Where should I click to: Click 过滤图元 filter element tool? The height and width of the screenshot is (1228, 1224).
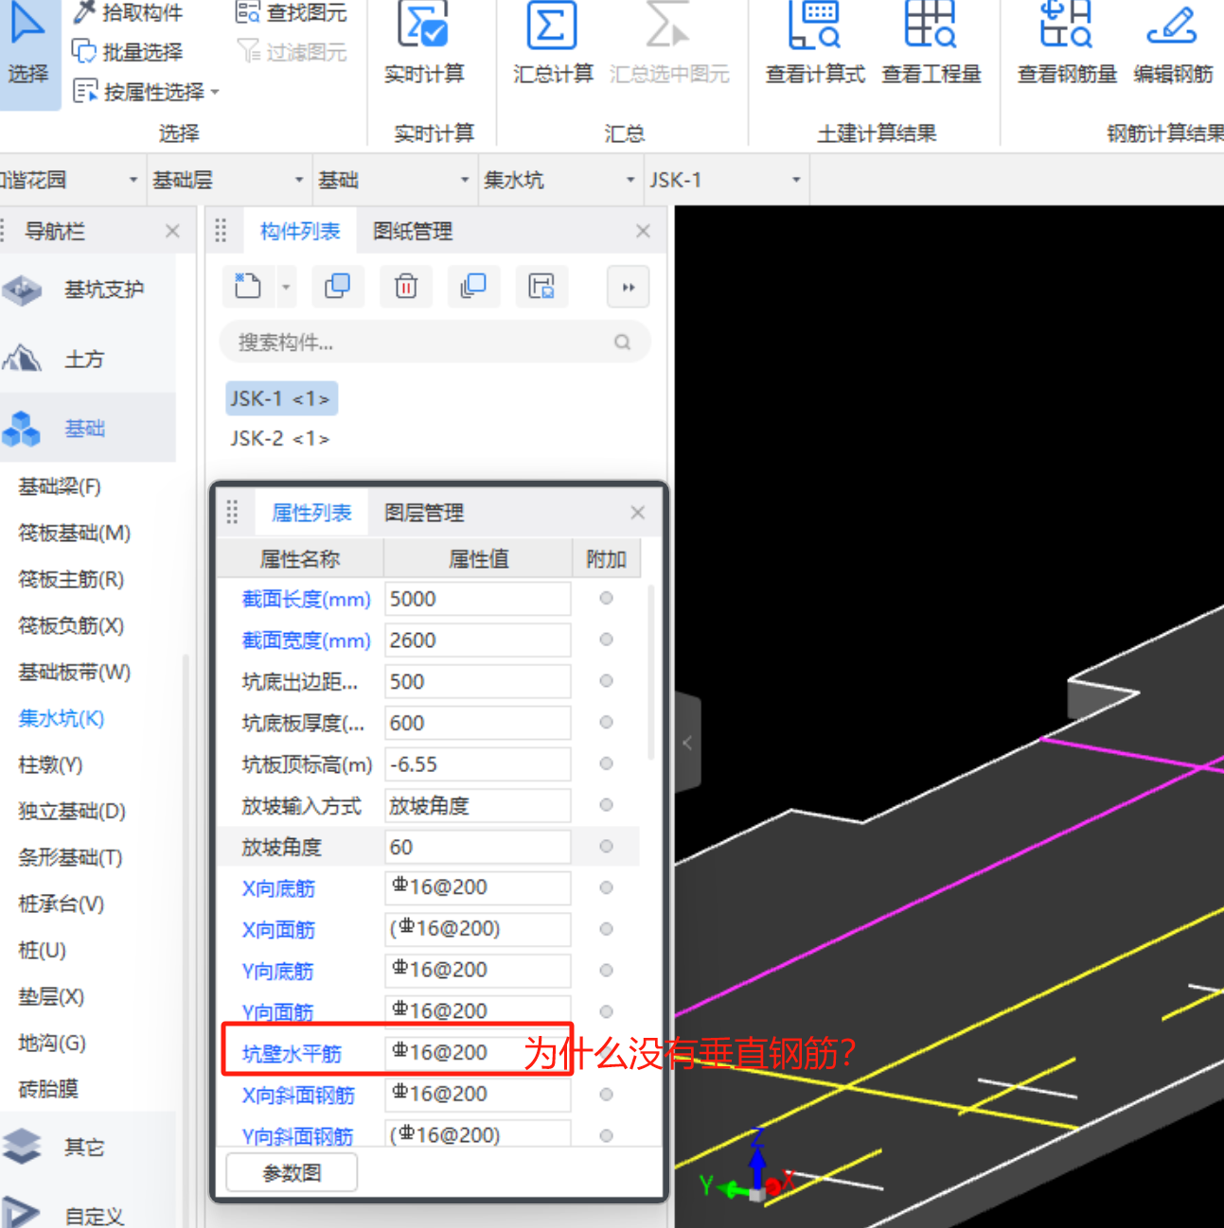point(292,52)
